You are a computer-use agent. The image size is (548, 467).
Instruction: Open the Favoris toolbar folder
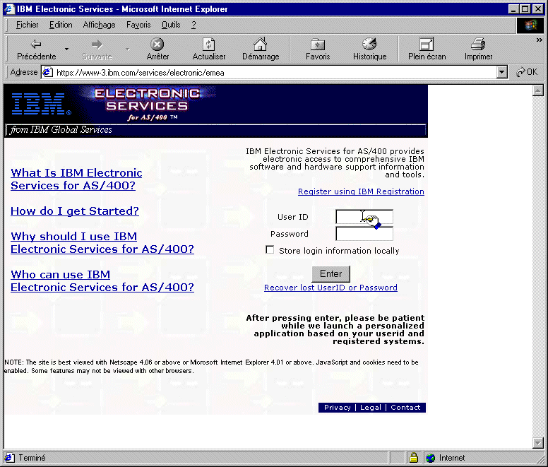coord(318,49)
